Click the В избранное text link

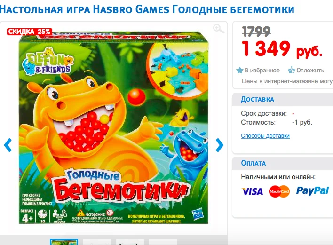click(262, 70)
